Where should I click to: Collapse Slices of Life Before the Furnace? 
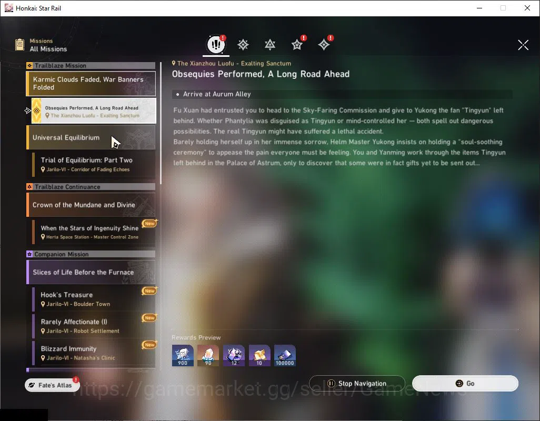point(91,272)
